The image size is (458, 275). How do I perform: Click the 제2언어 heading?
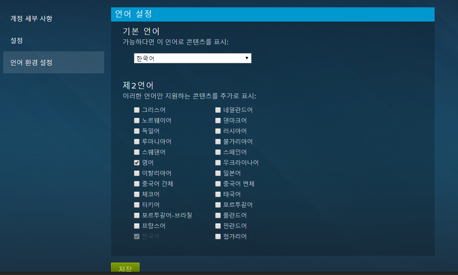(x=138, y=85)
